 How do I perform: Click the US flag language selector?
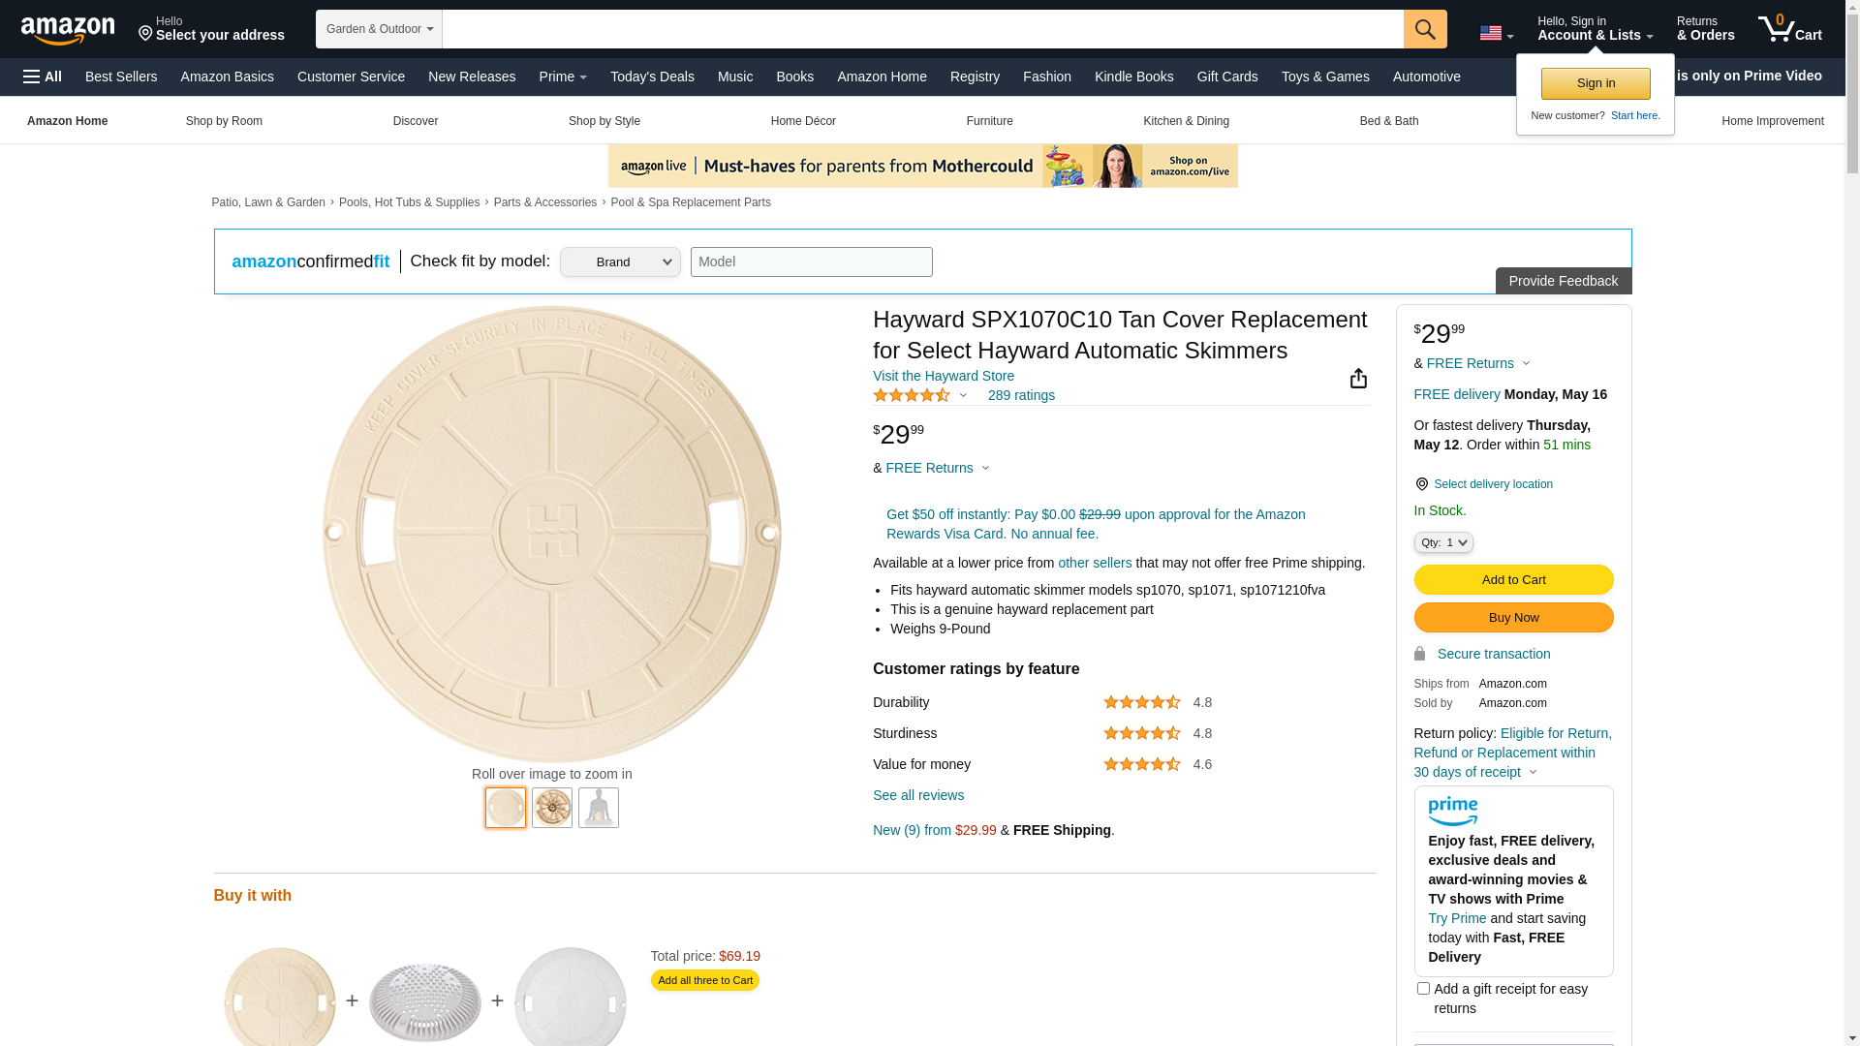point(1496,34)
